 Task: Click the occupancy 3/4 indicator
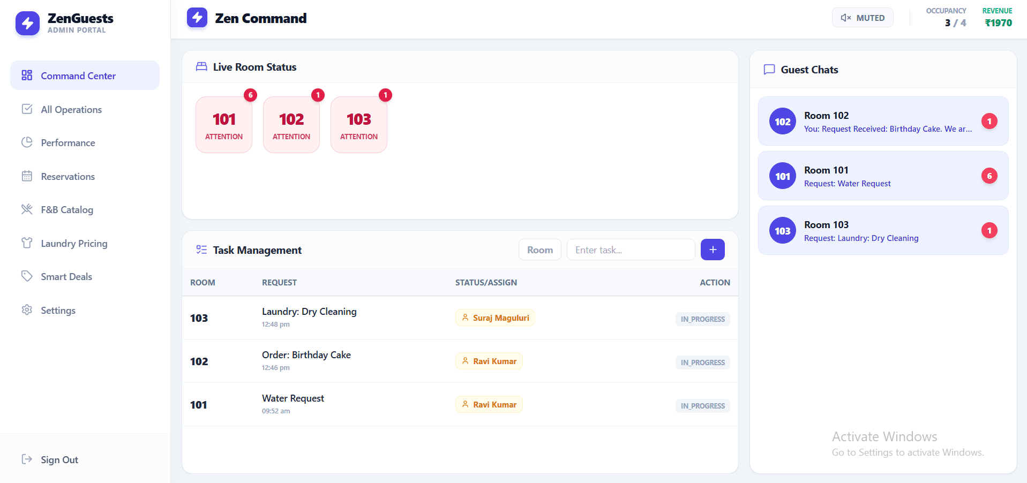pos(946,22)
